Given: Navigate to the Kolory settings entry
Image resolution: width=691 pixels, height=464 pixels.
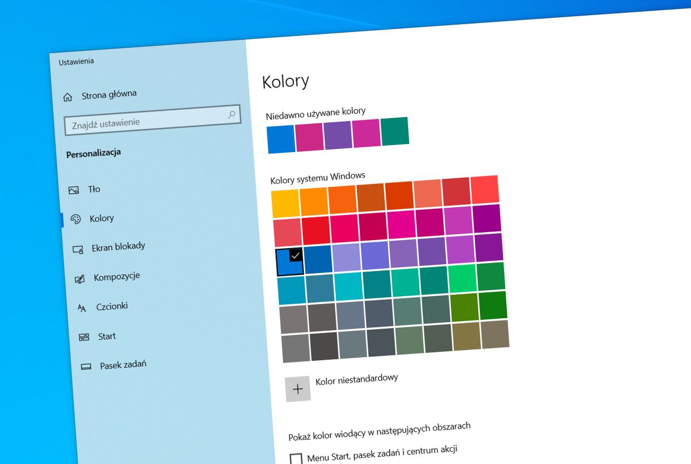Looking at the screenshot, I should pyautogui.click(x=103, y=218).
